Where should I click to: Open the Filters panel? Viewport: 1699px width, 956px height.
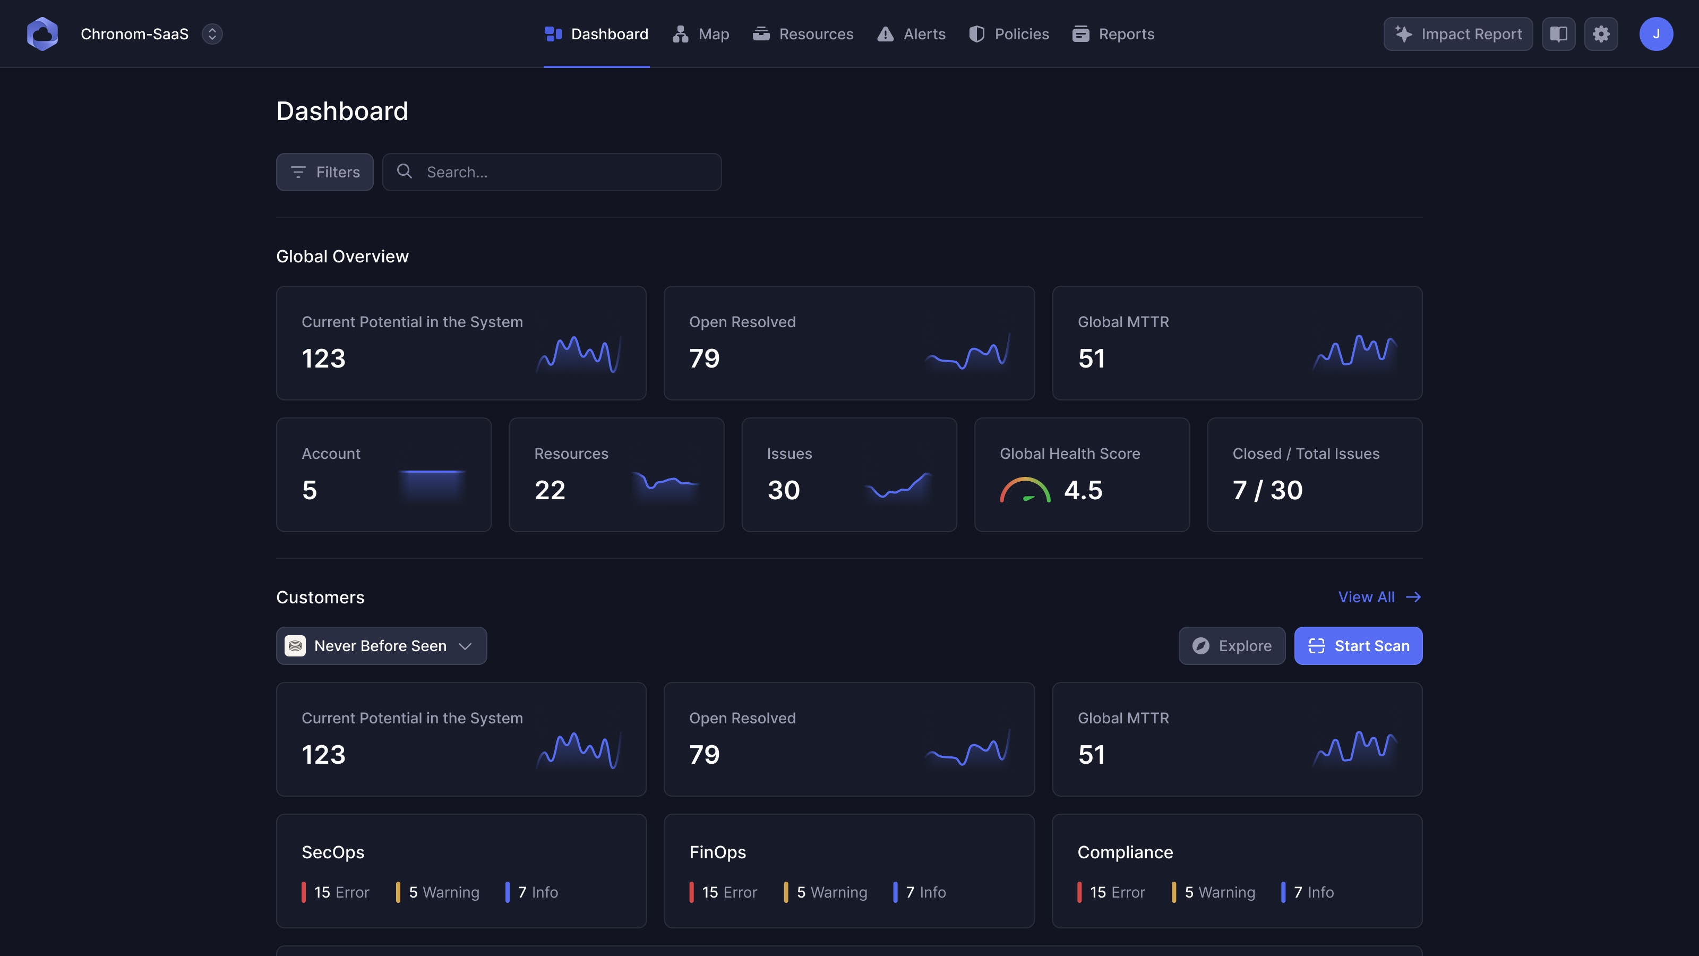[x=324, y=172]
